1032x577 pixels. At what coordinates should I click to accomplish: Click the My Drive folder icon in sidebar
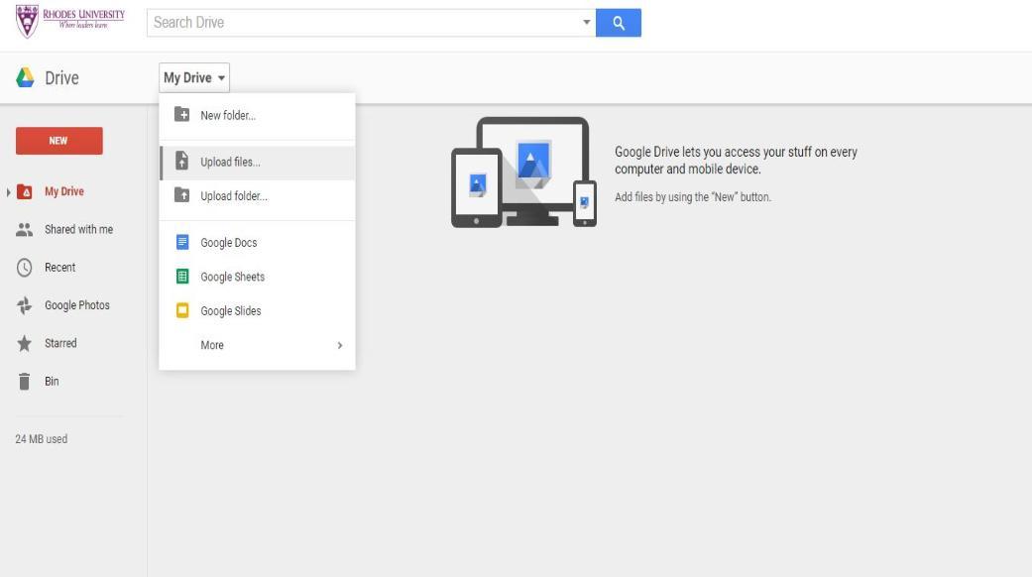pos(25,191)
